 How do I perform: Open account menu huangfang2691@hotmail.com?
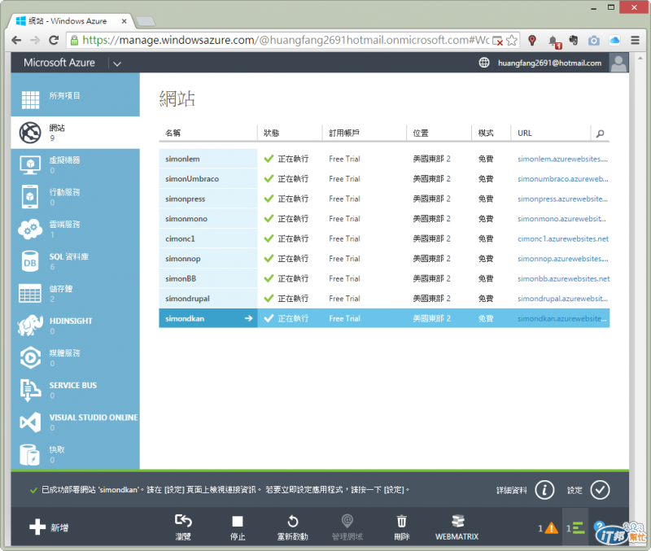[x=550, y=63]
